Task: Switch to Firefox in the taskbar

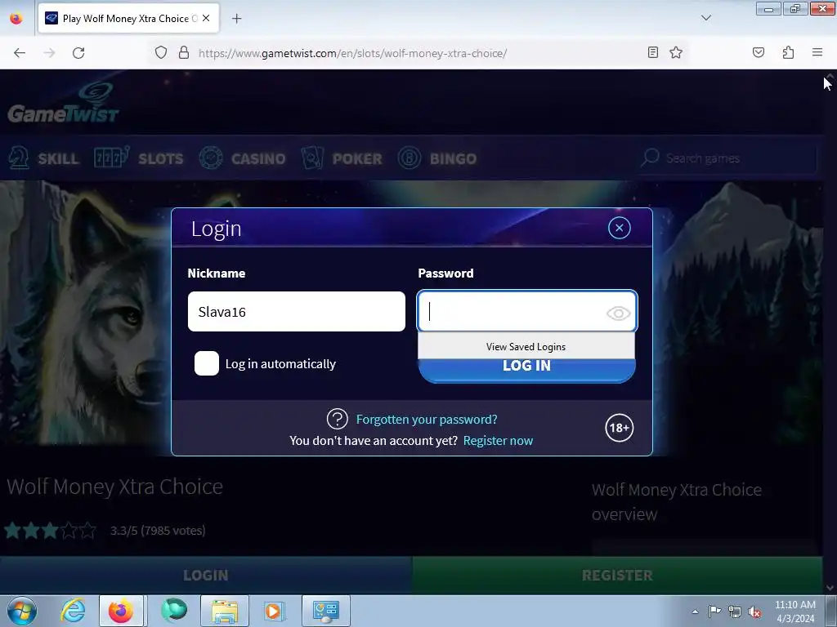Action: pyautogui.click(x=121, y=611)
